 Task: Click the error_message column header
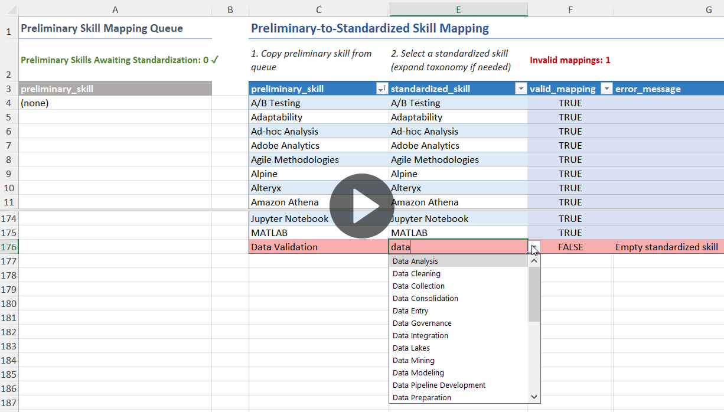pos(668,89)
